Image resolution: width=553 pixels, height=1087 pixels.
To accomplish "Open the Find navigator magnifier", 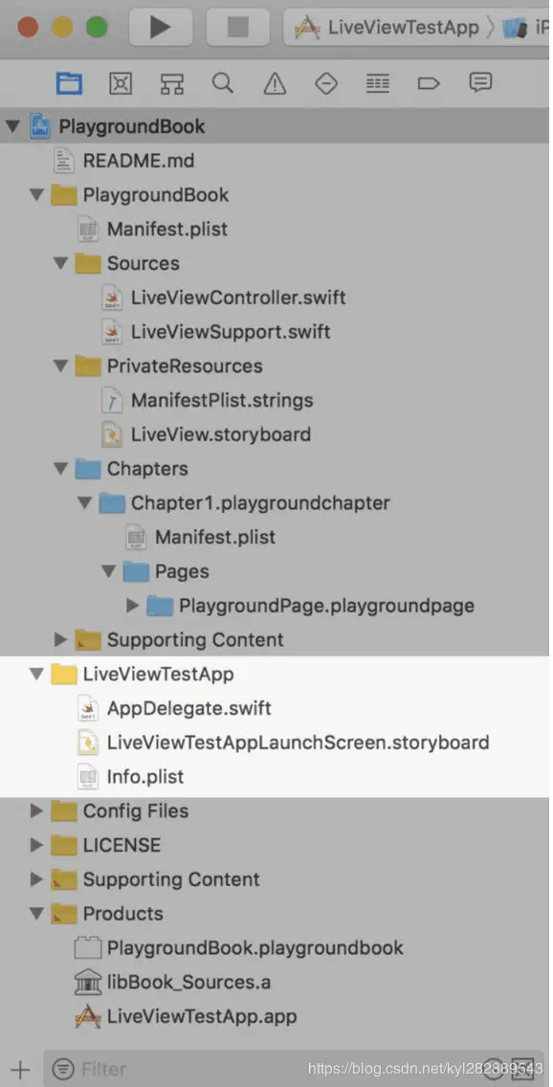I will click(x=223, y=82).
